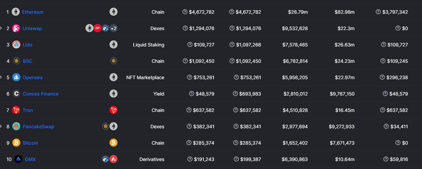Click the help icon beside Lido's $1,097,268
Screen dimensions: 422x169
(x=232, y=45)
